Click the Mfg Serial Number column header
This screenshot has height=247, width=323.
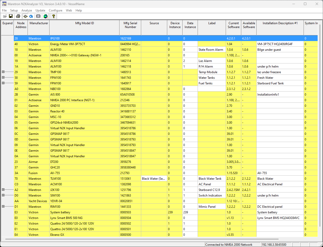tap(130, 28)
